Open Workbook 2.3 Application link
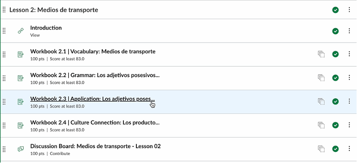 (92, 99)
